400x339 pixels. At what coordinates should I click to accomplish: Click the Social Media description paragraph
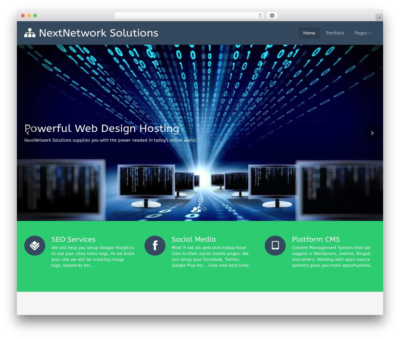tap(211, 256)
